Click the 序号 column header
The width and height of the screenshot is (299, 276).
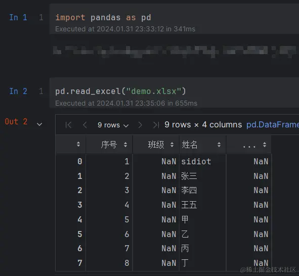pos(109,145)
